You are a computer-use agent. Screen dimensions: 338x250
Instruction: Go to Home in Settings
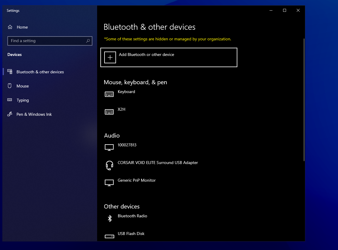(x=22, y=27)
